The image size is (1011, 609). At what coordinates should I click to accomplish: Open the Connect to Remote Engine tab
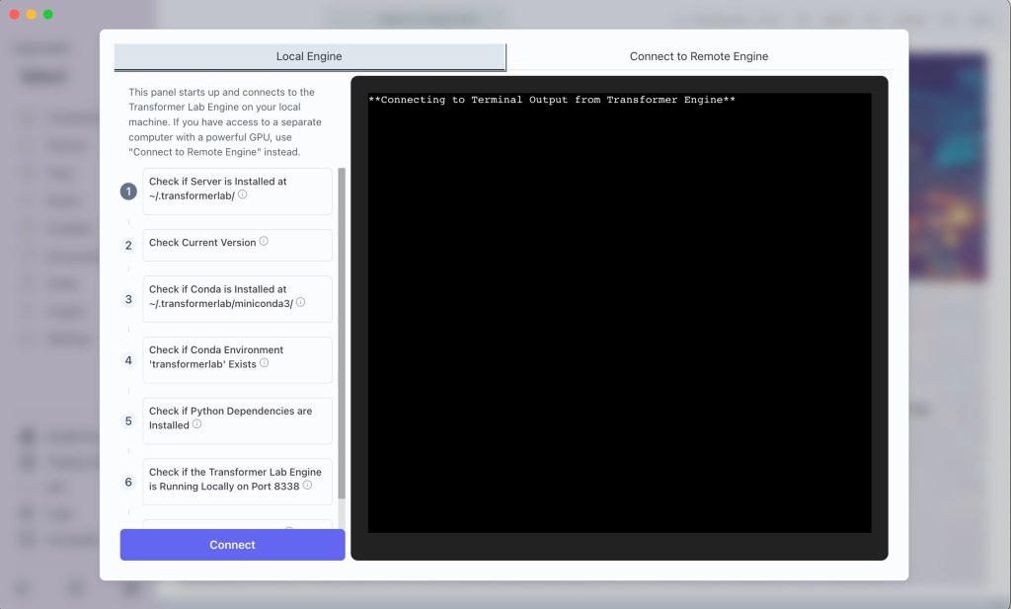(698, 56)
